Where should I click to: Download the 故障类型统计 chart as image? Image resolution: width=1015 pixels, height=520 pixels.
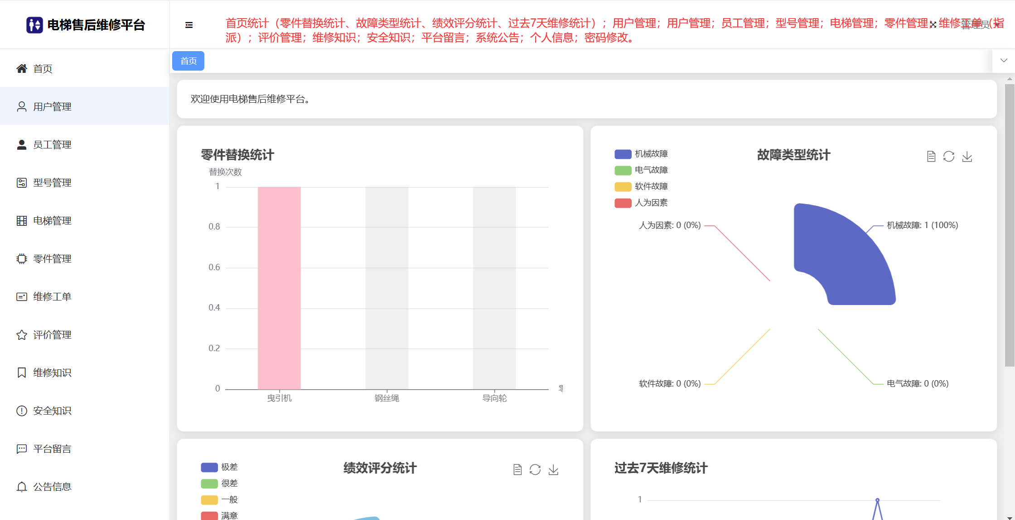(x=967, y=157)
